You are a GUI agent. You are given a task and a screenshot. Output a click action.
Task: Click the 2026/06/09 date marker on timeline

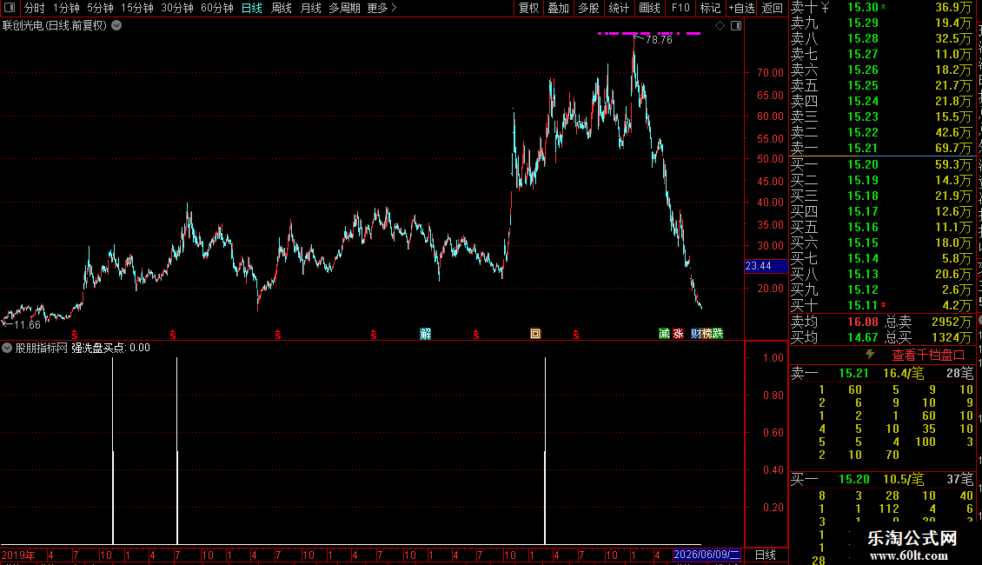coord(707,555)
